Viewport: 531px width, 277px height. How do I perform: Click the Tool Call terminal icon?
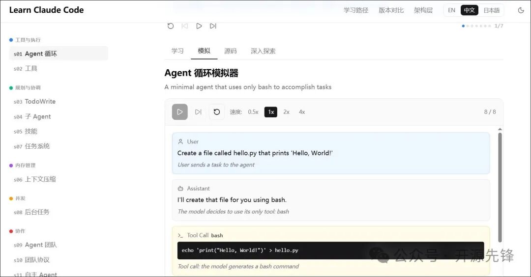click(x=180, y=235)
